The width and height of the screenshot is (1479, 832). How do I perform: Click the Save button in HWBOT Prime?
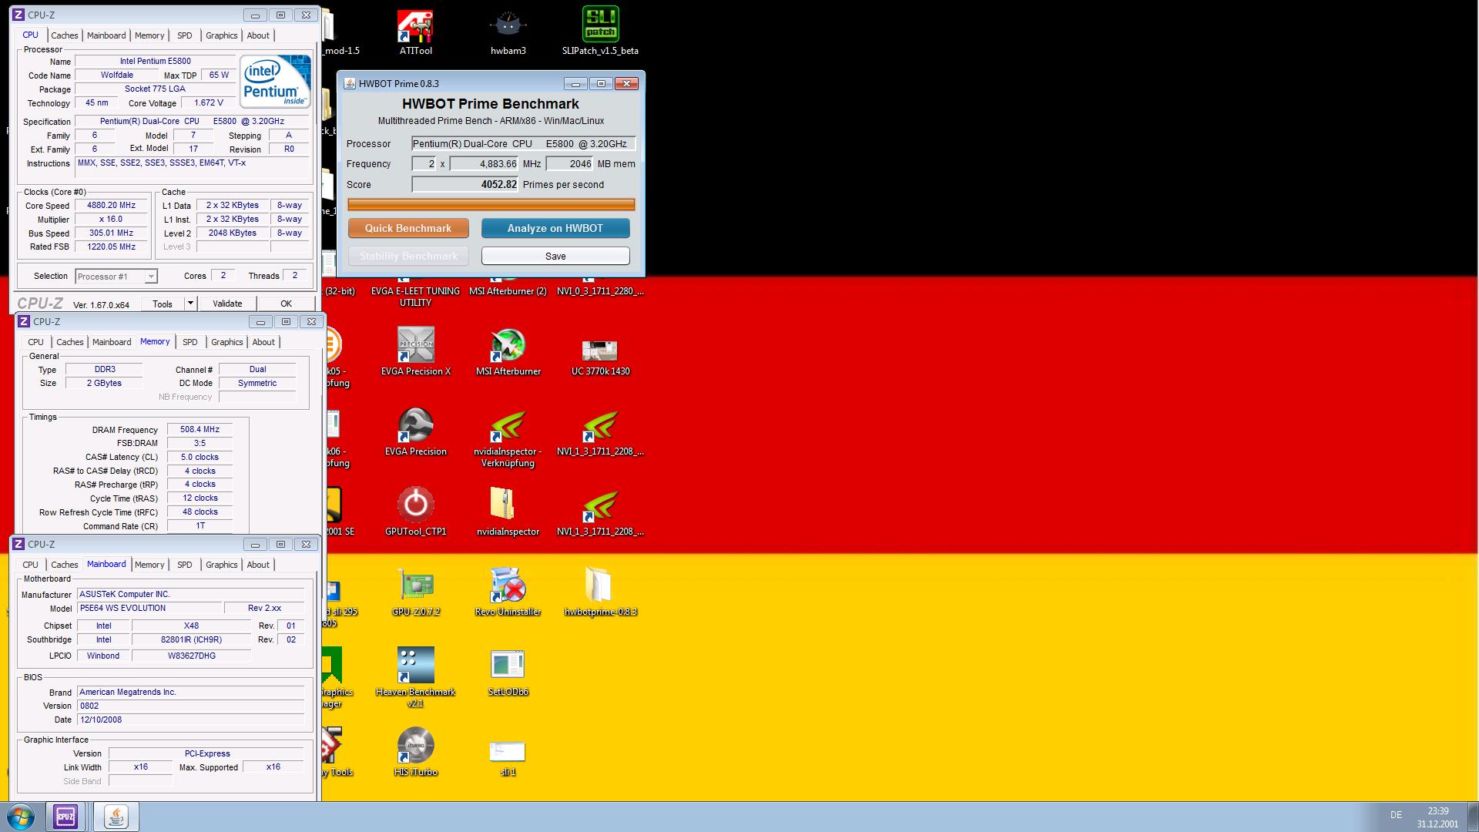pyautogui.click(x=555, y=256)
